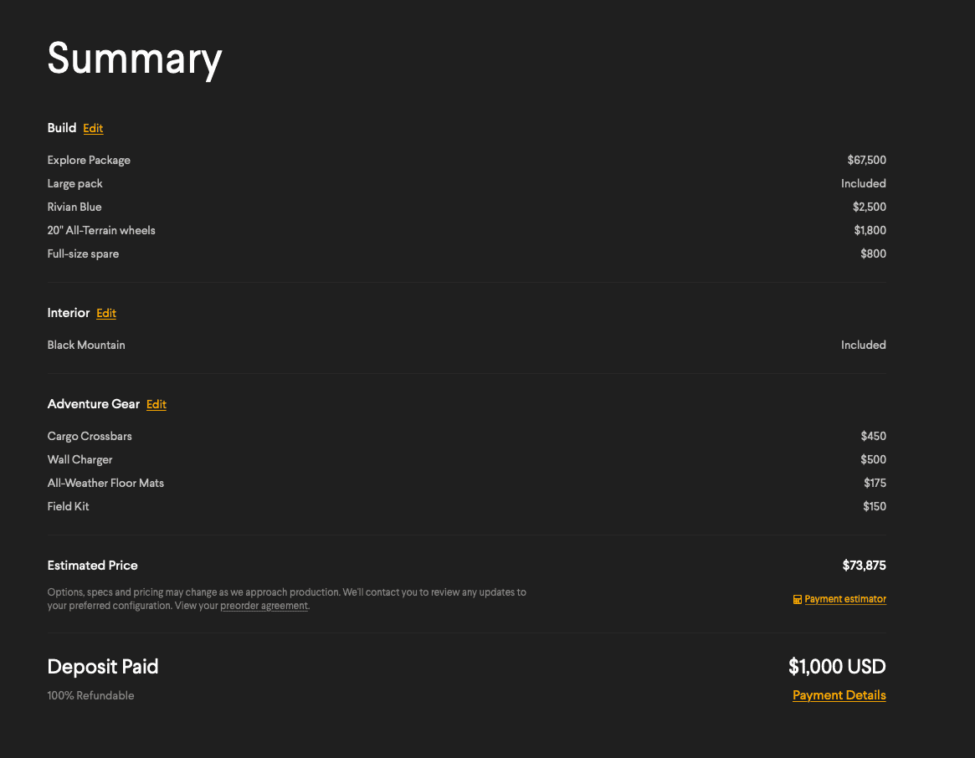Click the $1,800 wheels price
The height and width of the screenshot is (758, 975).
point(870,230)
